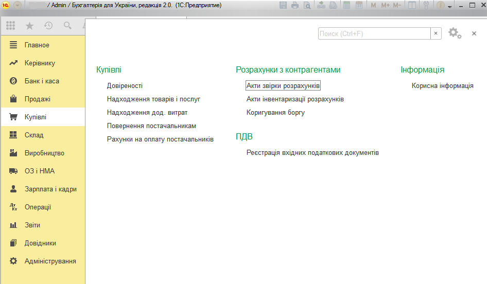Open Коригування боргу link

[x=275, y=112]
